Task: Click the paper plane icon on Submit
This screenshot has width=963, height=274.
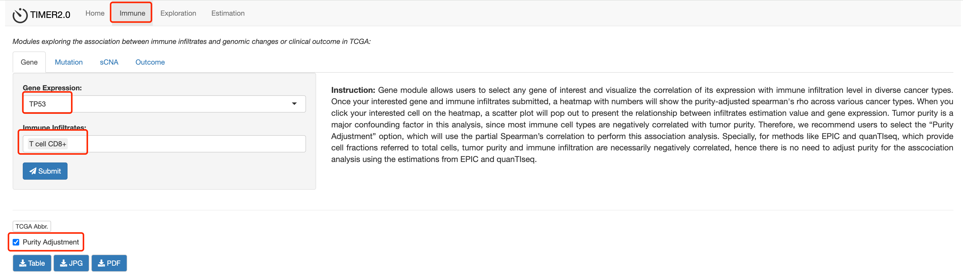Action: coord(33,171)
